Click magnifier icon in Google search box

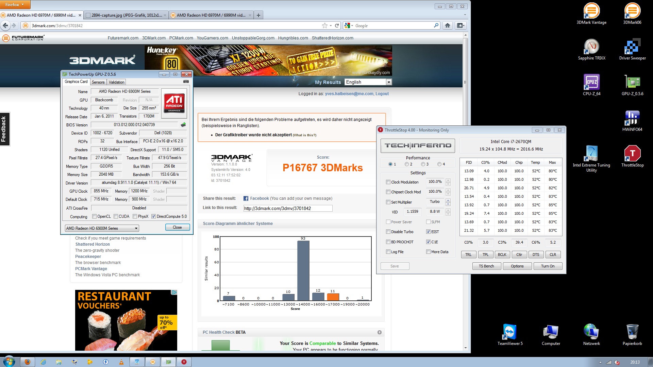click(436, 25)
